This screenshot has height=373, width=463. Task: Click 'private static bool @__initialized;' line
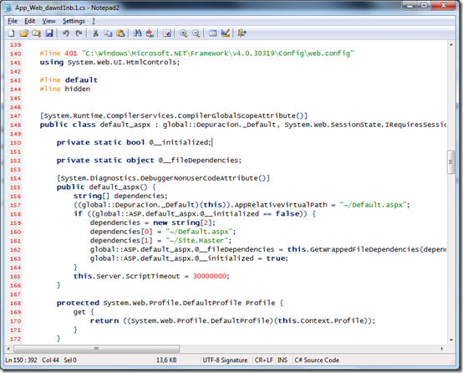click(x=134, y=142)
